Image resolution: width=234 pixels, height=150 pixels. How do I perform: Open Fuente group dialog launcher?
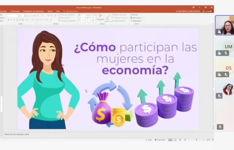(35, 24)
